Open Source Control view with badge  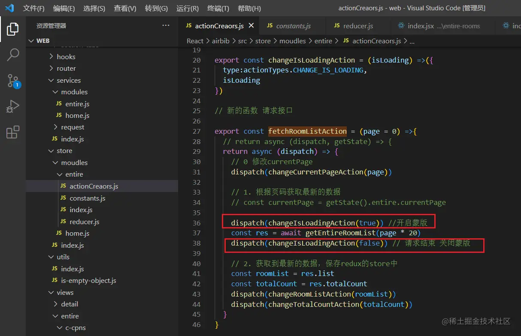click(13, 81)
